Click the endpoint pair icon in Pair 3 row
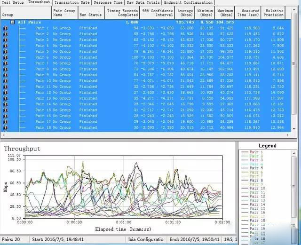 click(x=5, y=40)
